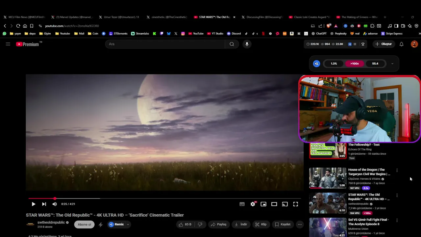Open more actions three-dot menu under video

[x=300, y=224]
